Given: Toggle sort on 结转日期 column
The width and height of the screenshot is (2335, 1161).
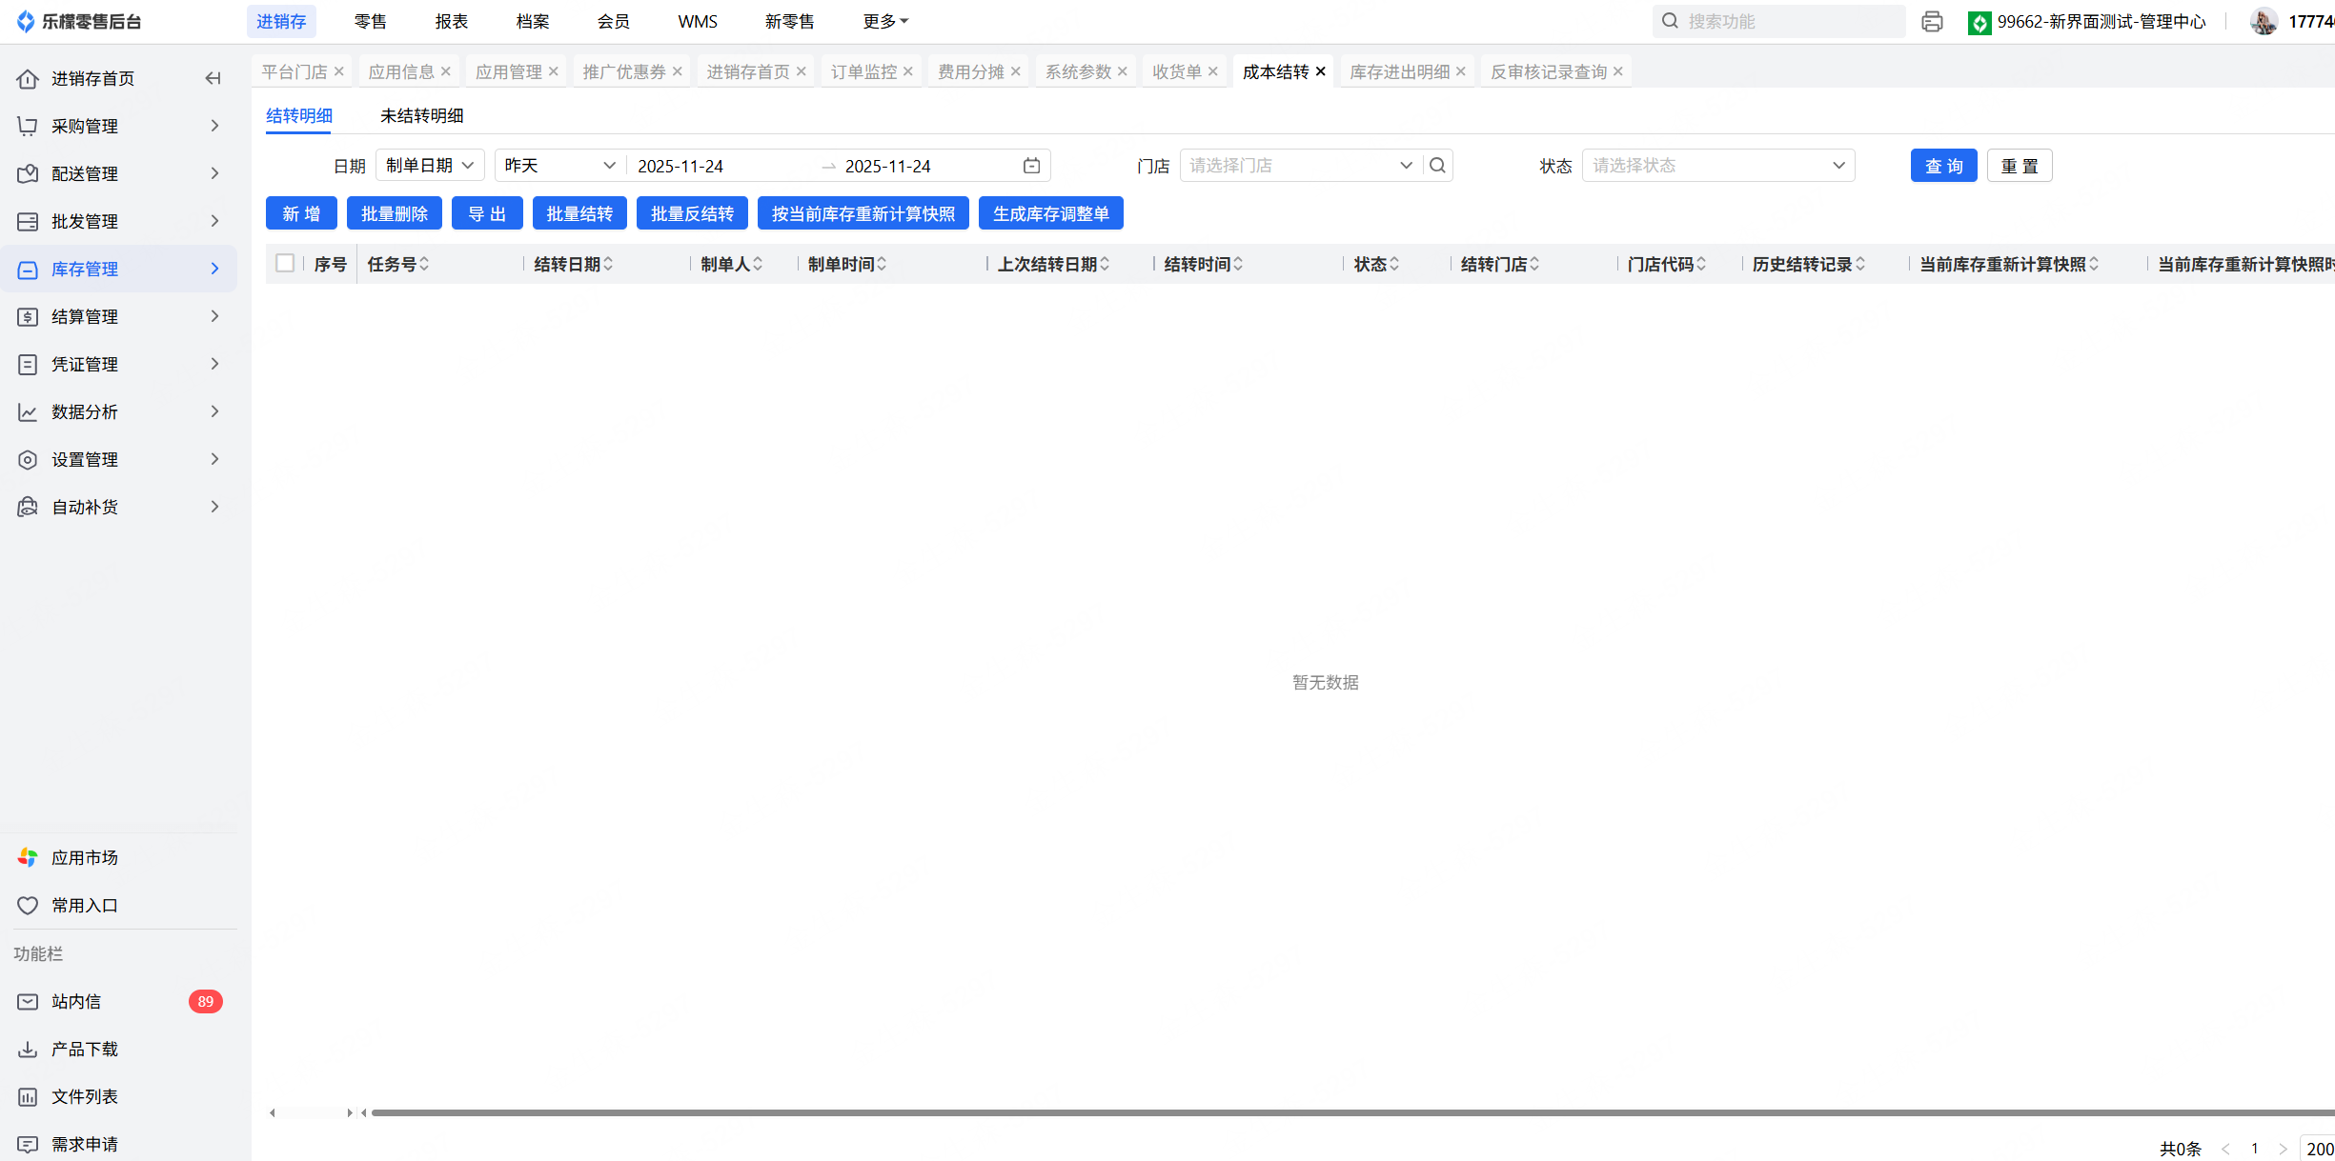Looking at the screenshot, I should pos(608,264).
